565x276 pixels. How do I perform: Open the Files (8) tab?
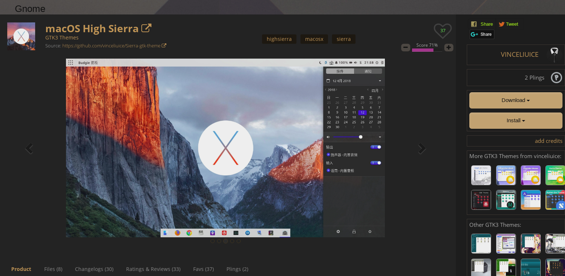click(x=53, y=269)
